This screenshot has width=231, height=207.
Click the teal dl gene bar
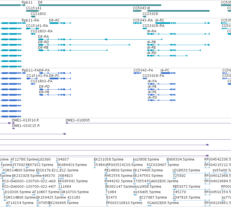[178, 11]
